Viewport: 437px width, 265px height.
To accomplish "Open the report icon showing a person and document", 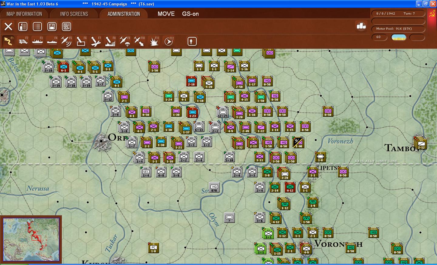I will click(x=23, y=27).
